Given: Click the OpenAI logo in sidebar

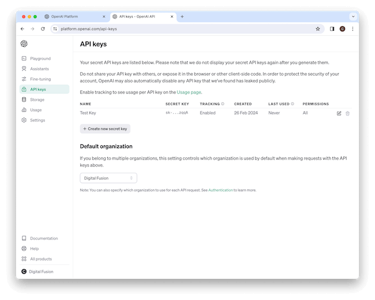Looking at the screenshot, I should click(24, 44).
